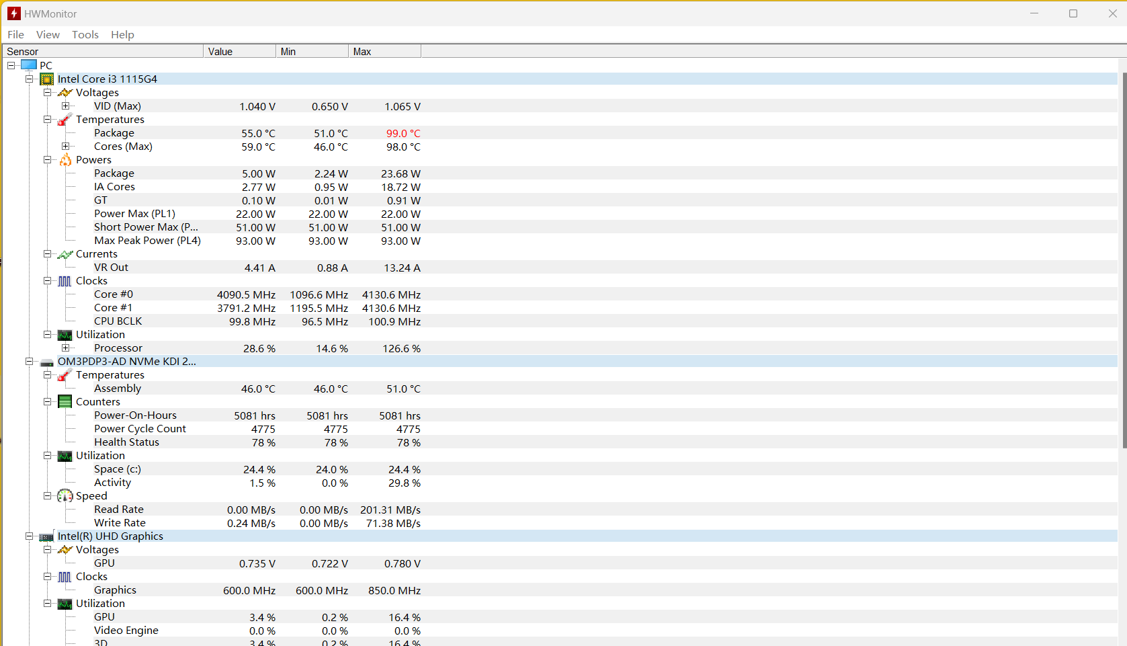This screenshot has width=1127, height=646.
Task: Click the Currents graph icon
Action: coord(65,254)
